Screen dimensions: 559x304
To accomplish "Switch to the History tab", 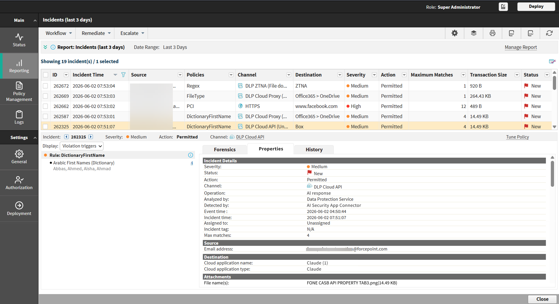I will coord(314,150).
